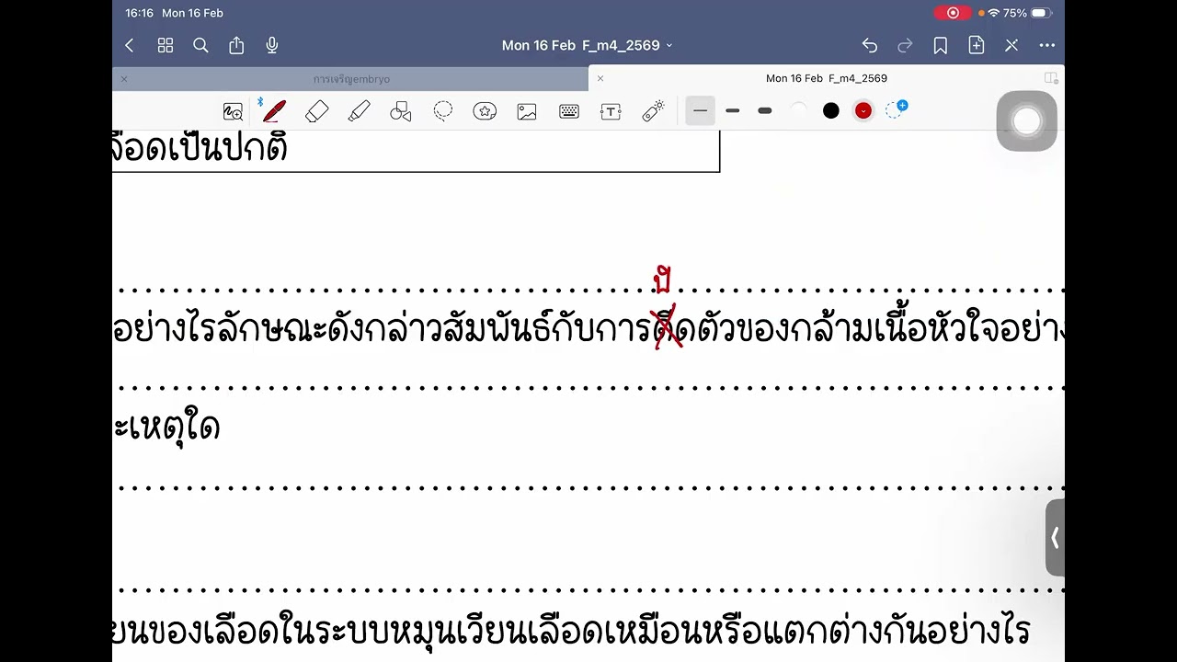Undo the last stroke
The image size is (1177, 662).
tap(870, 45)
